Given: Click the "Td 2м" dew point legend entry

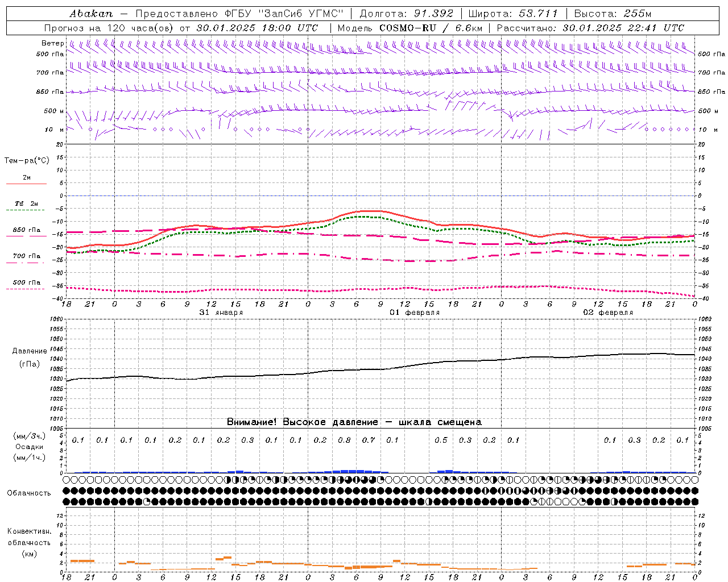Looking at the screenshot, I should 26,203.
